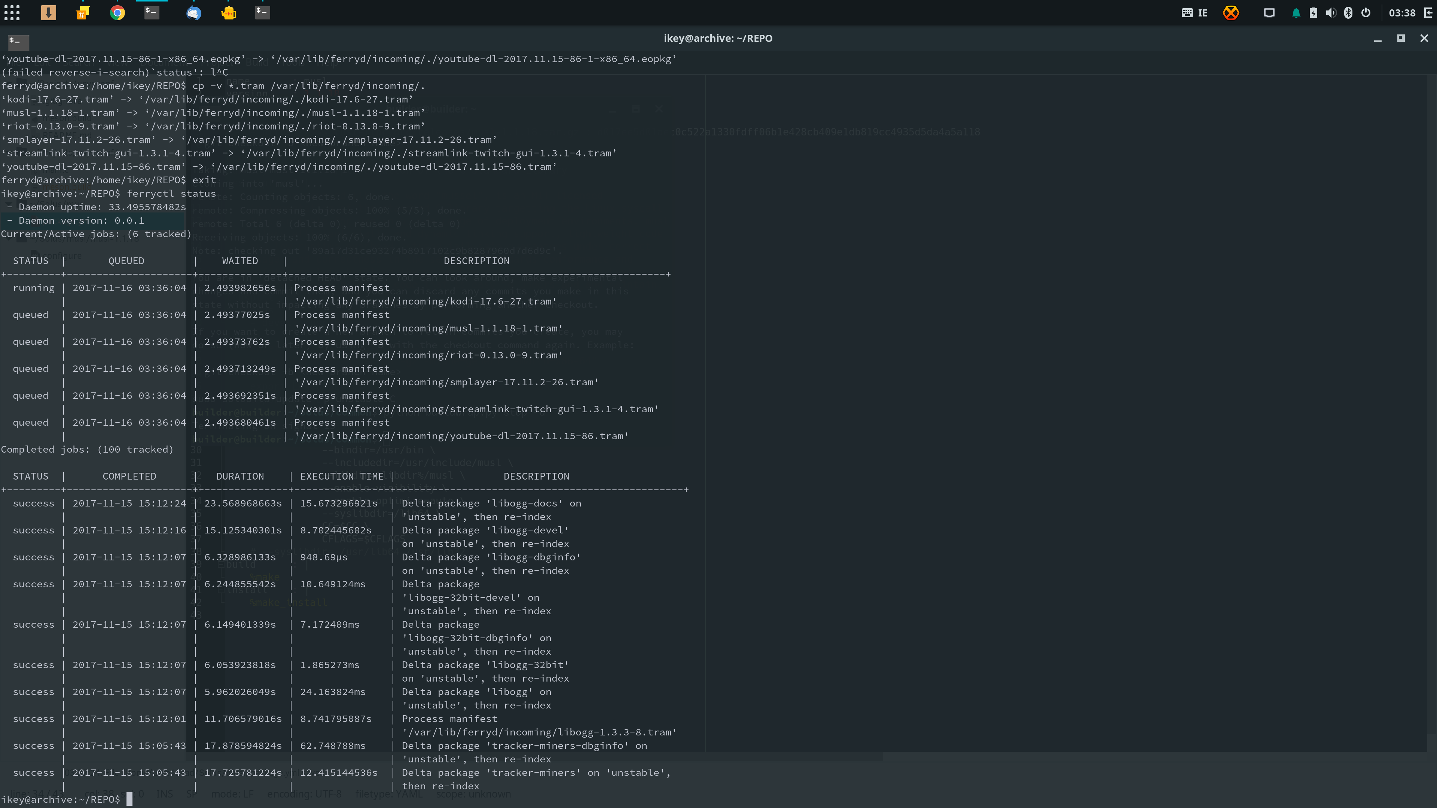The image size is (1437, 808).
Task: Click the WAITED column header
Action: [240, 260]
